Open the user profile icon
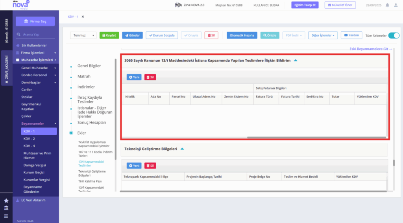The height and width of the screenshot is (223, 403). pyautogui.click(x=396, y=5)
